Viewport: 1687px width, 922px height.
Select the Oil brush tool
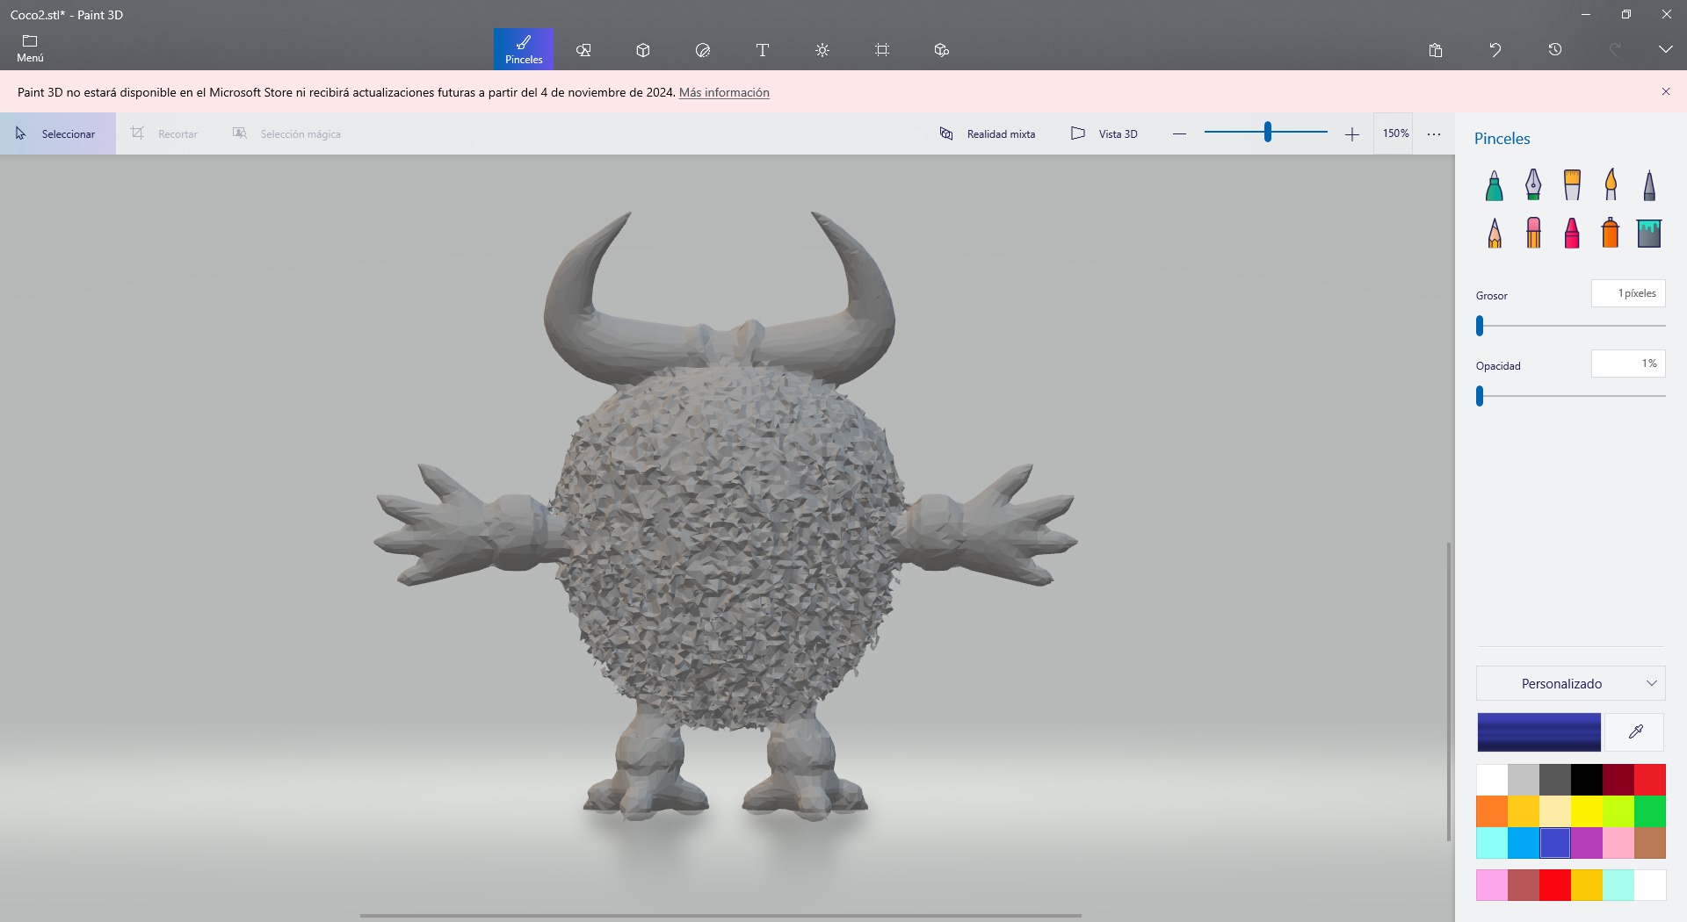(x=1572, y=185)
